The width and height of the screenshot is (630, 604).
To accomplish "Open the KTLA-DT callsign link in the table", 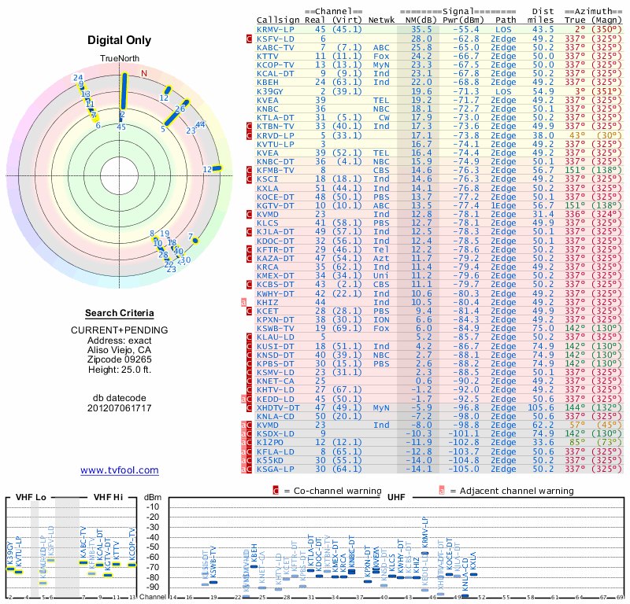I will pyautogui.click(x=275, y=118).
